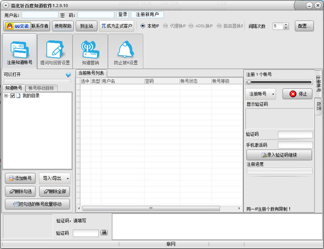The image size is (324, 249).
Task: Click the 停止 button with red X
Action: pos(298,94)
